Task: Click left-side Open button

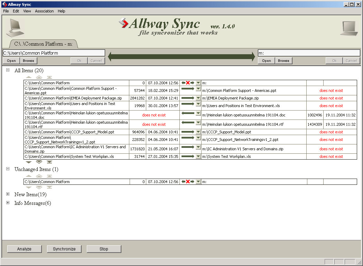Action: pos(11,60)
